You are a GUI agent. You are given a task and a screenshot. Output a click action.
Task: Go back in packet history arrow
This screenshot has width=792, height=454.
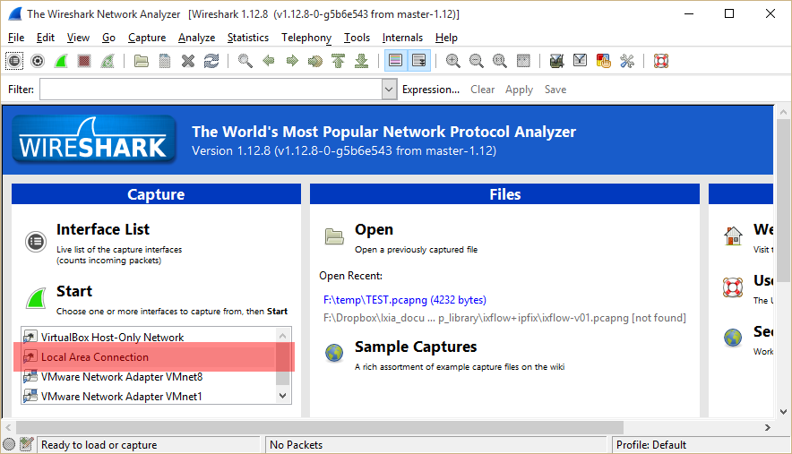point(269,61)
